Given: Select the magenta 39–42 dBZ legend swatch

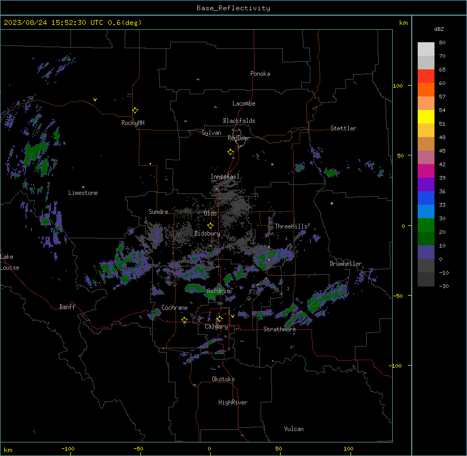Looking at the screenshot, I should [x=426, y=171].
